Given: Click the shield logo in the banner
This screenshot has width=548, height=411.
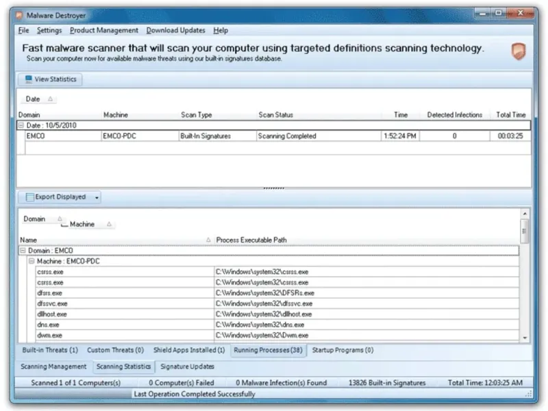Looking at the screenshot, I should pyautogui.click(x=519, y=51).
